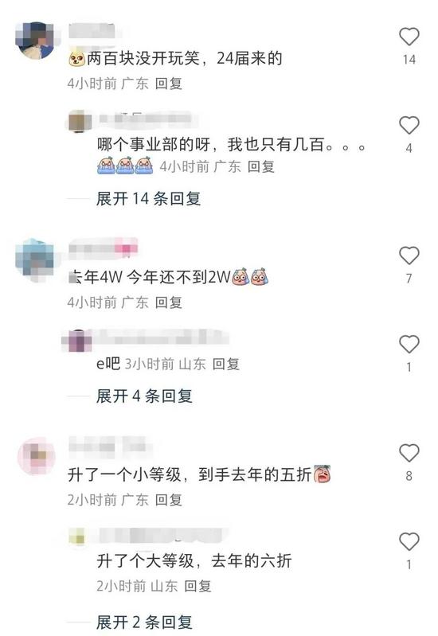This screenshot has height=636, width=438.
Task: Reply to the '去年4W' comment
Action: (169, 302)
